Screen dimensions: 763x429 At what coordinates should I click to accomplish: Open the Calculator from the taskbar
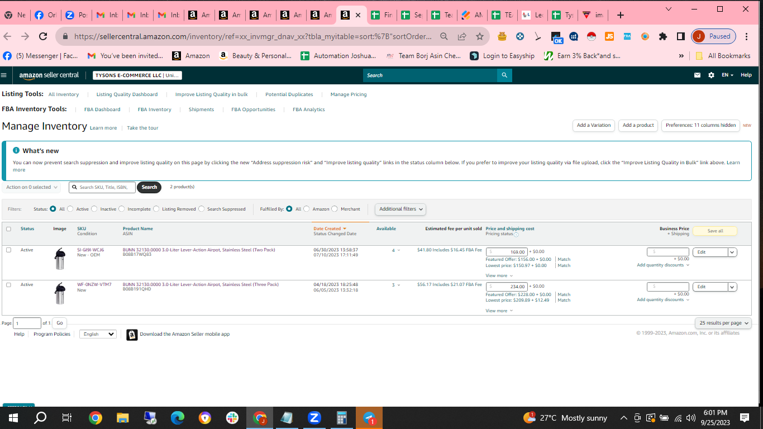point(342,418)
